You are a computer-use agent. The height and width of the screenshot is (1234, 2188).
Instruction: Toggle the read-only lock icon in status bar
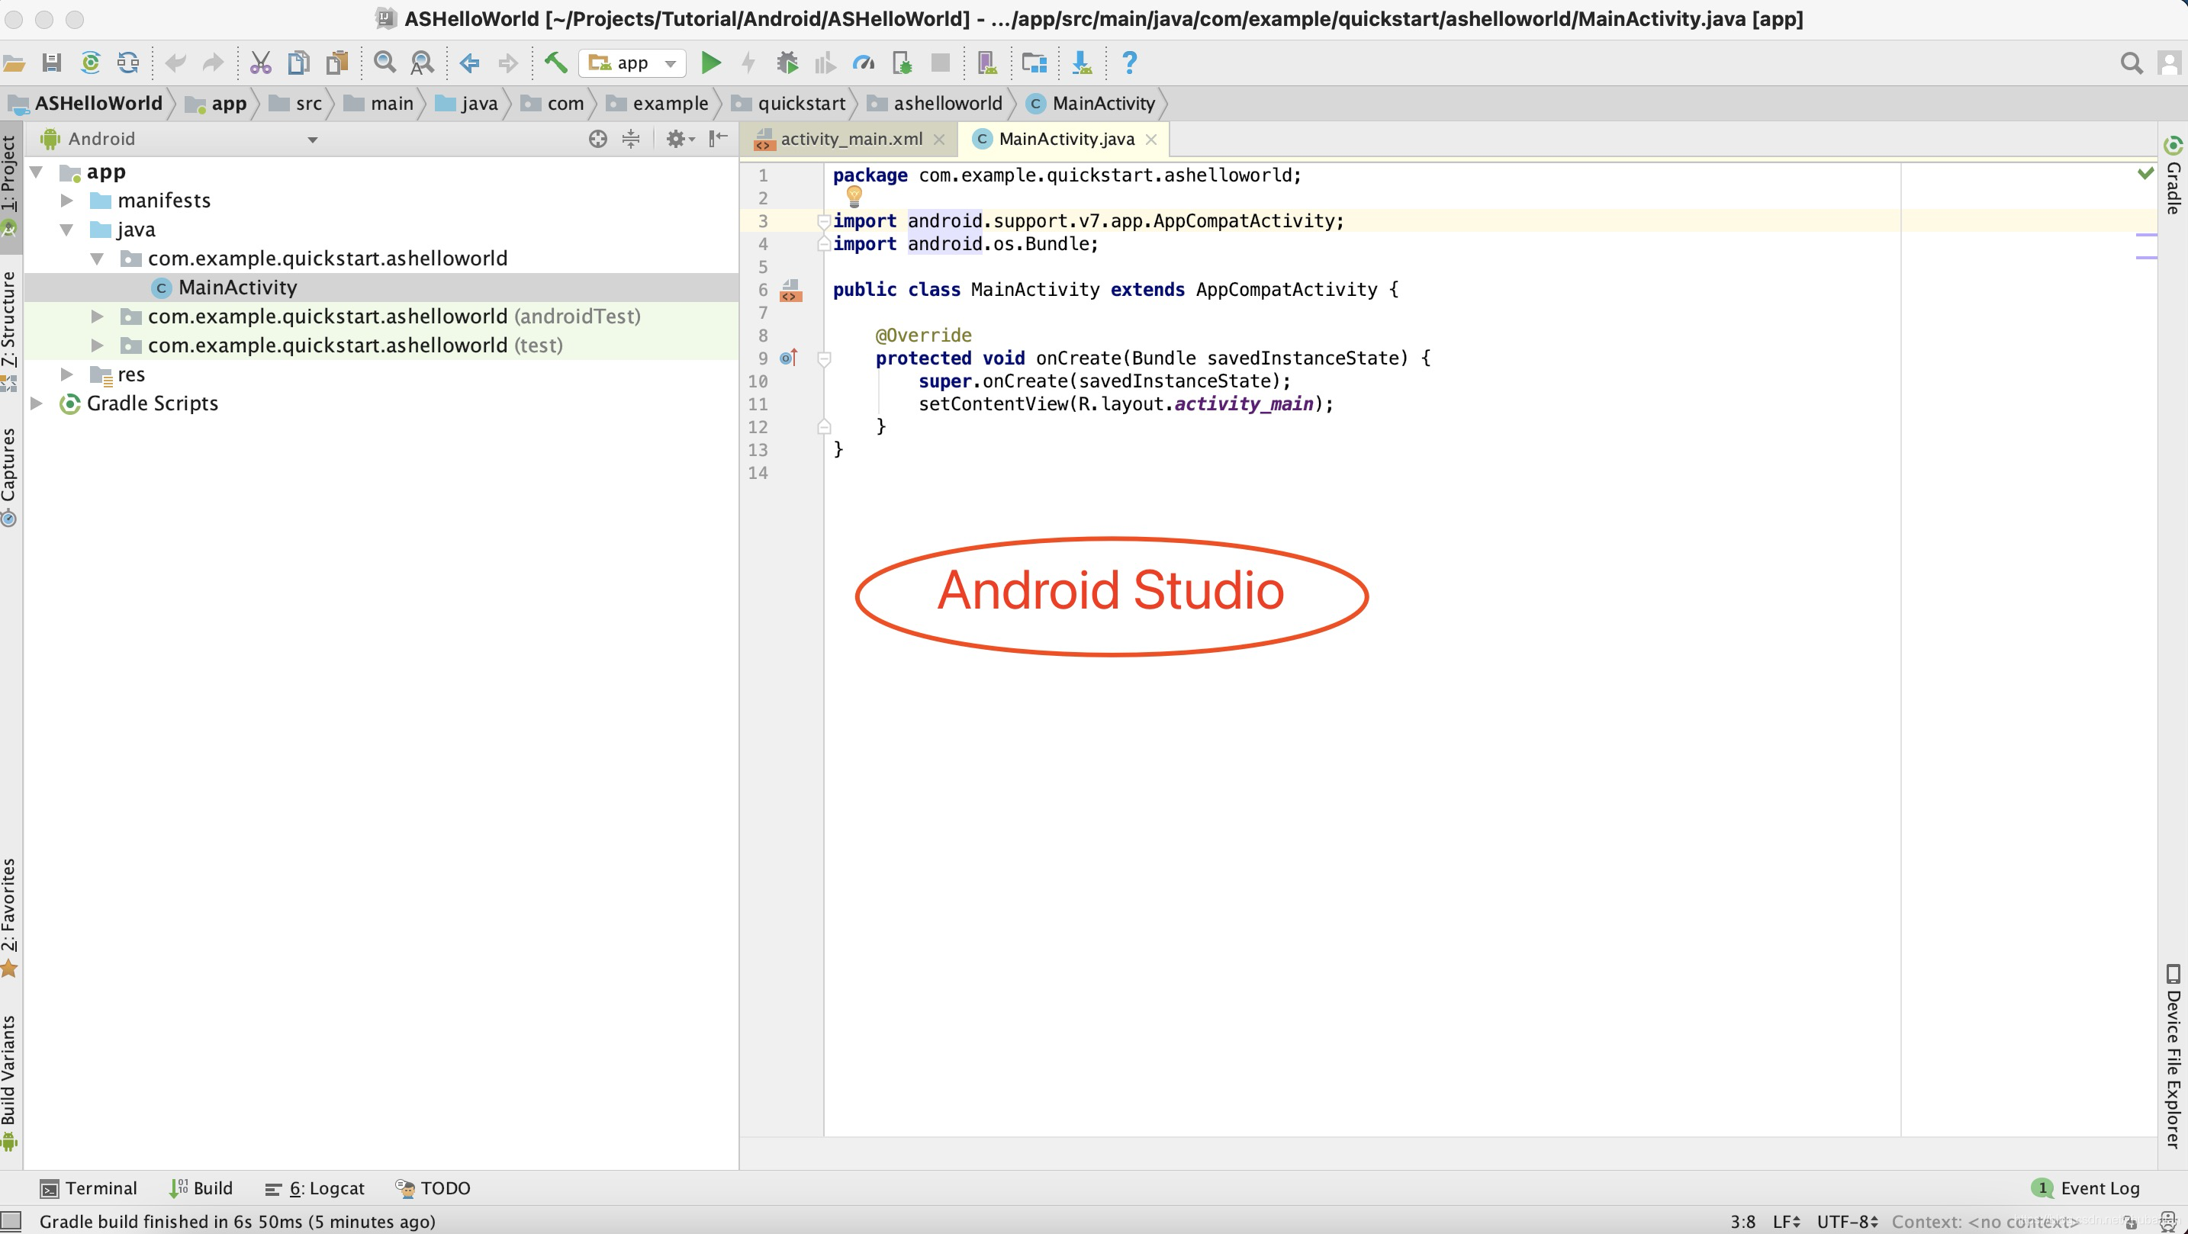pyautogui.click(x=2130, y=1221)
